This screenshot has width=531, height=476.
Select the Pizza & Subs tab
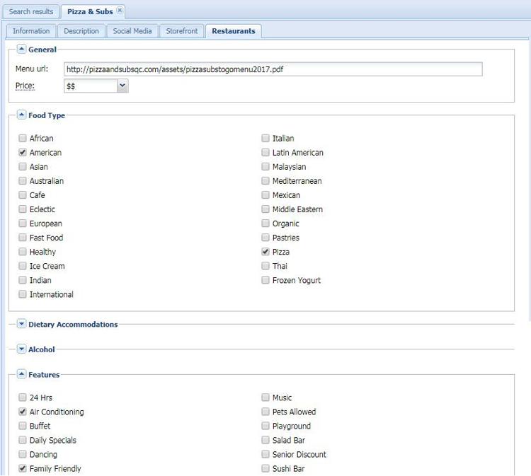(90, 11)
